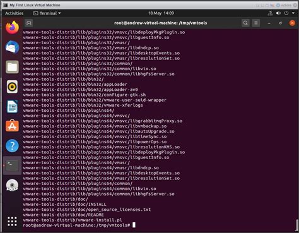
Task: Close the terminal with the orange button
Action: coord(292,23)
